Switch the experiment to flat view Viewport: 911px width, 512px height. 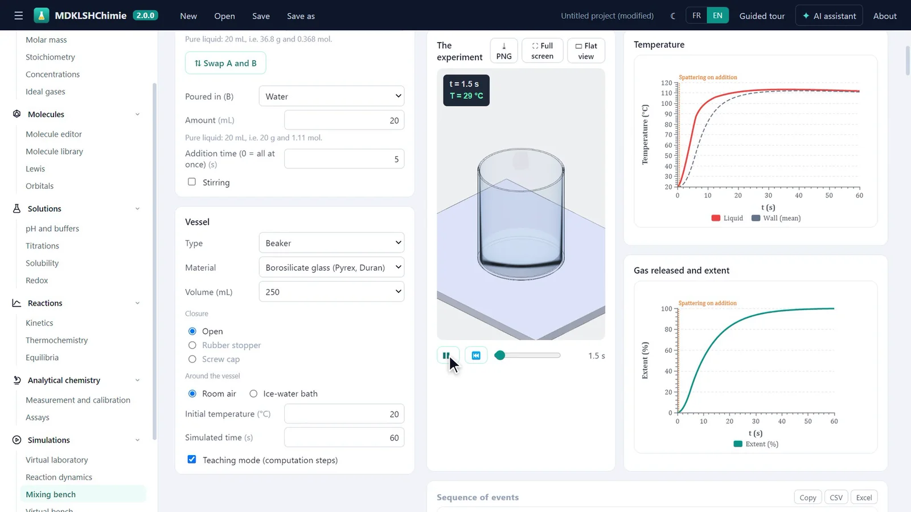(586, 51)
